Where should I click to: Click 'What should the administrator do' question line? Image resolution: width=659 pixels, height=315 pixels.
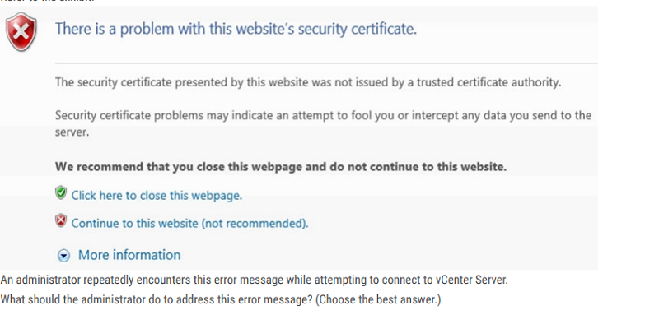220,300
